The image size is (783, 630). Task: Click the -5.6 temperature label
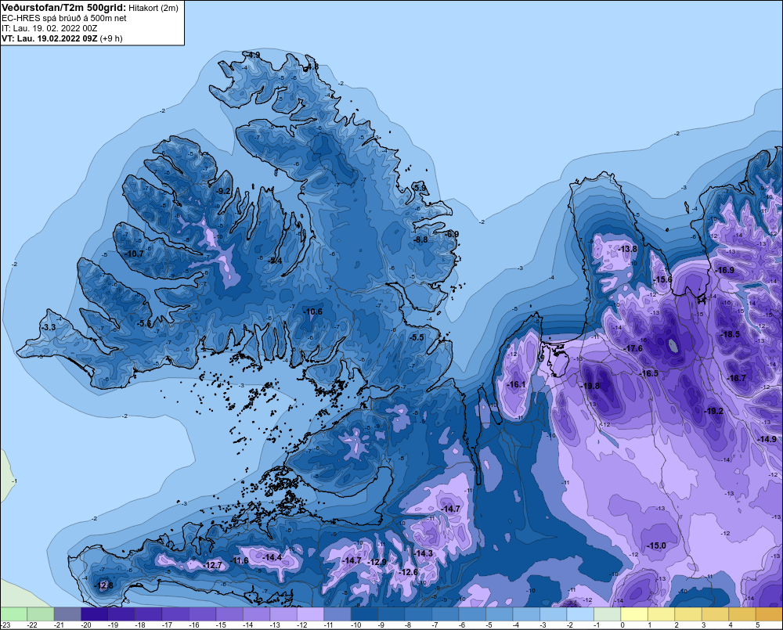pyautogui.click(x=144, y=323)
